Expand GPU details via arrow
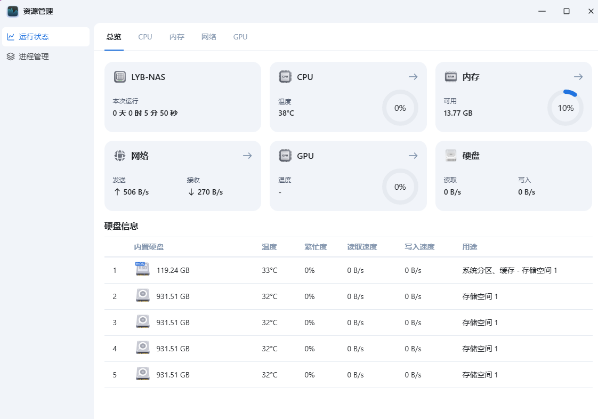This screenshot has width=598, height=419. [x=413, y=156]
